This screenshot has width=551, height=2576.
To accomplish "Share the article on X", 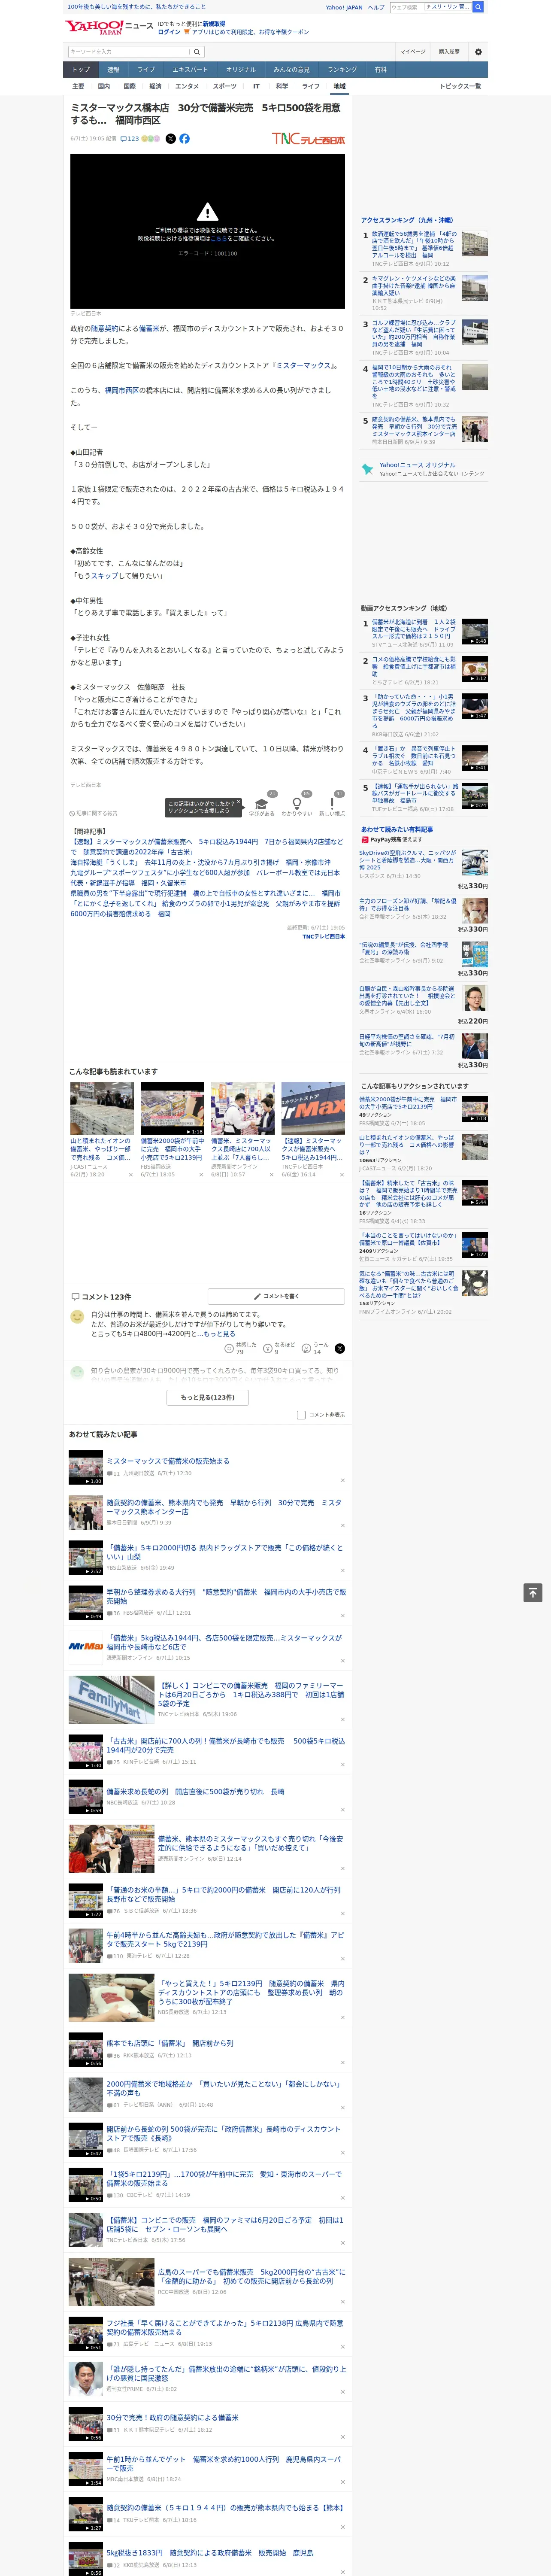I will (170, 139).
